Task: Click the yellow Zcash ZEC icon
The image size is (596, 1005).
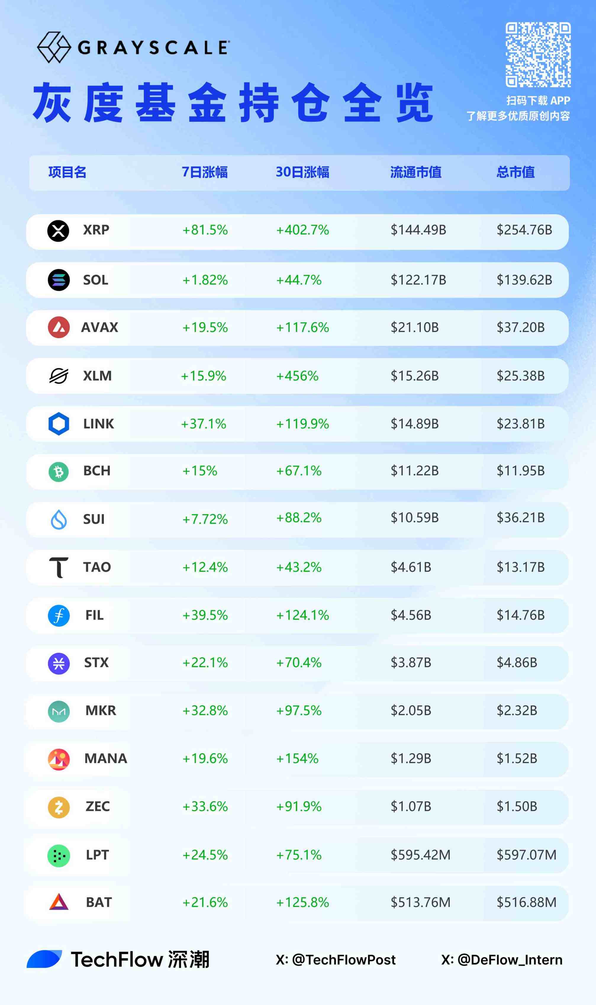Action: [x=59, y=807]
